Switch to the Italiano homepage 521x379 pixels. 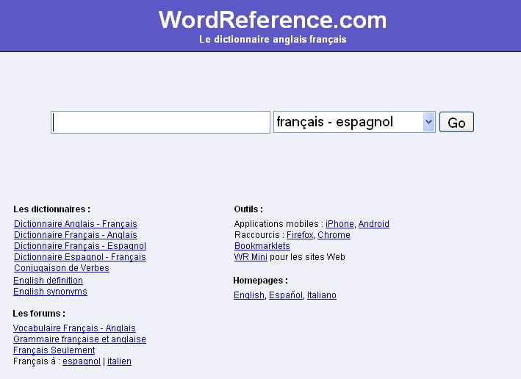coord(322,295)
